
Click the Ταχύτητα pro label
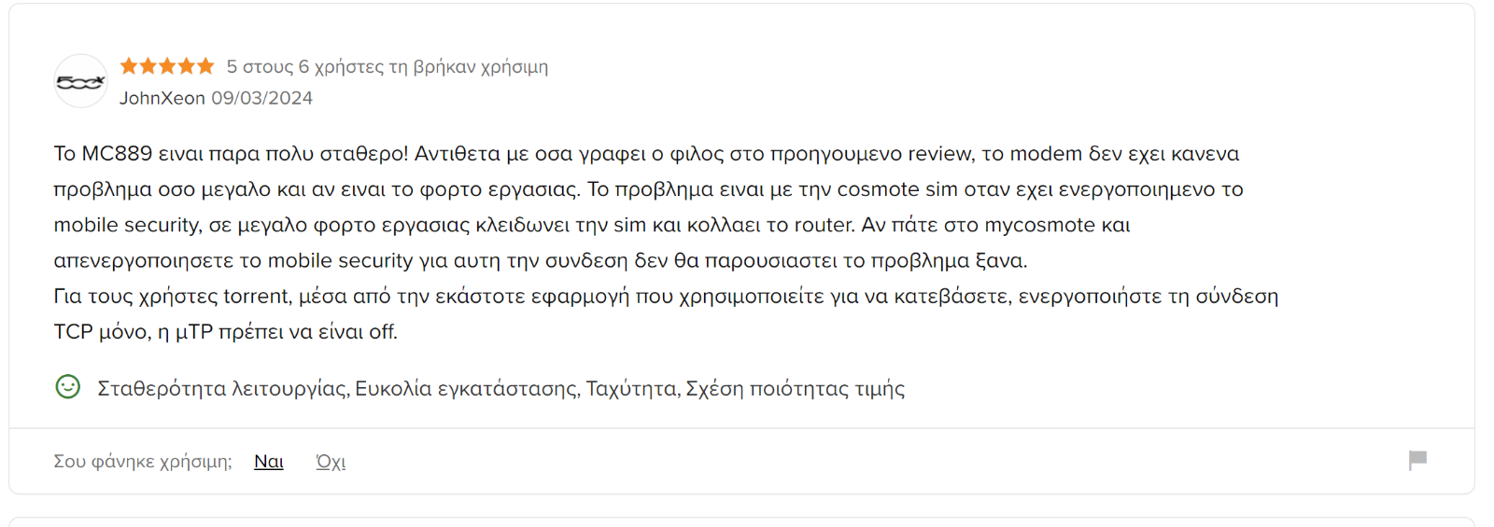[632, 389]
